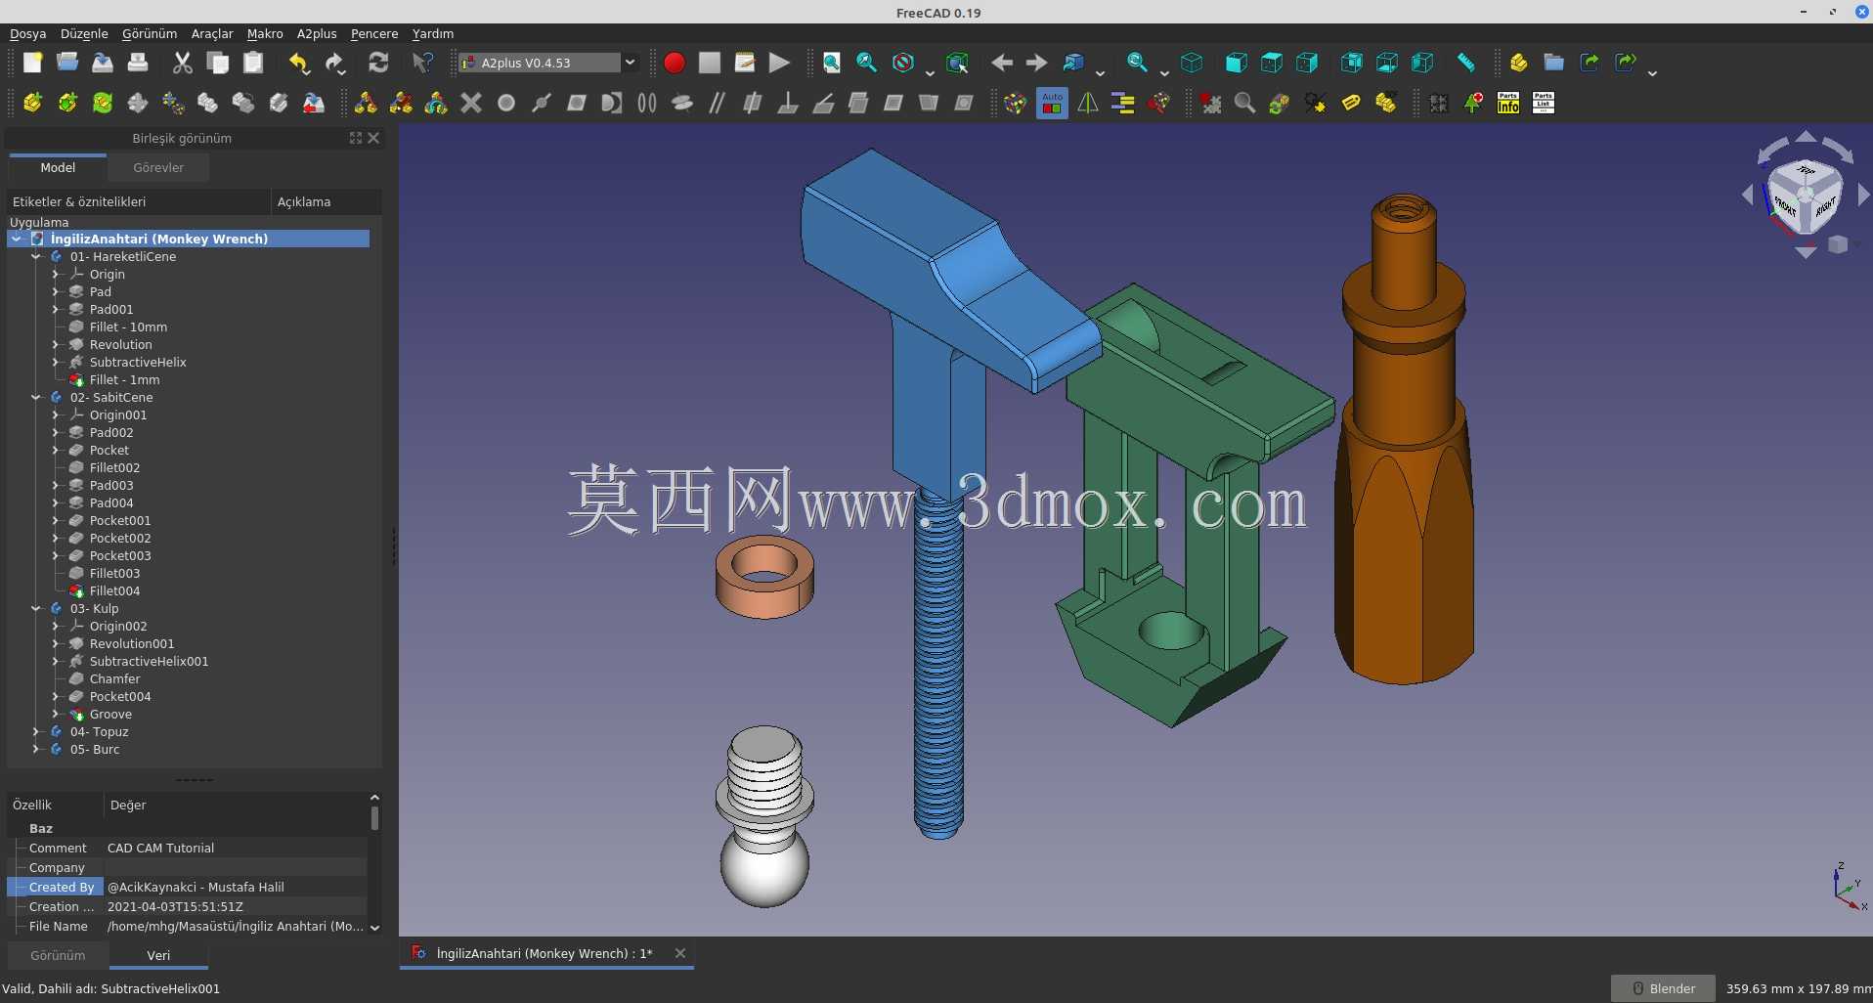The height and width of the screenshot is (1003, 1873).
Task: Collapse the 03- Kulp tree node
Action: tap(36, 609)
